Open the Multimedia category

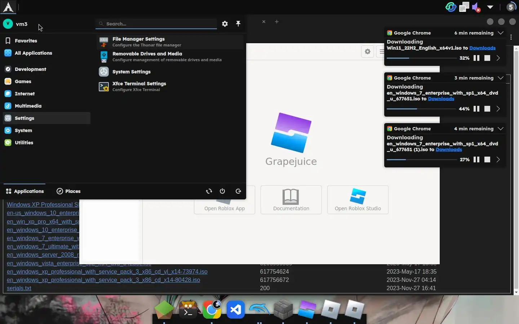[46, 106]
